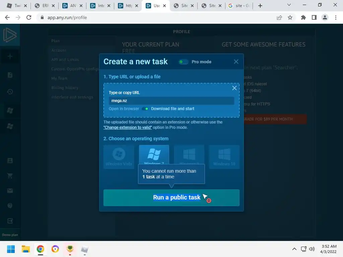Viewport: 343px width, 257px height.
Task: Close the Twi browser tab
Action: click(25, 6)
